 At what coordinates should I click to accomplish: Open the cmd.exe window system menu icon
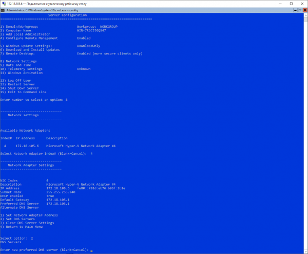(x=3, y=10)
